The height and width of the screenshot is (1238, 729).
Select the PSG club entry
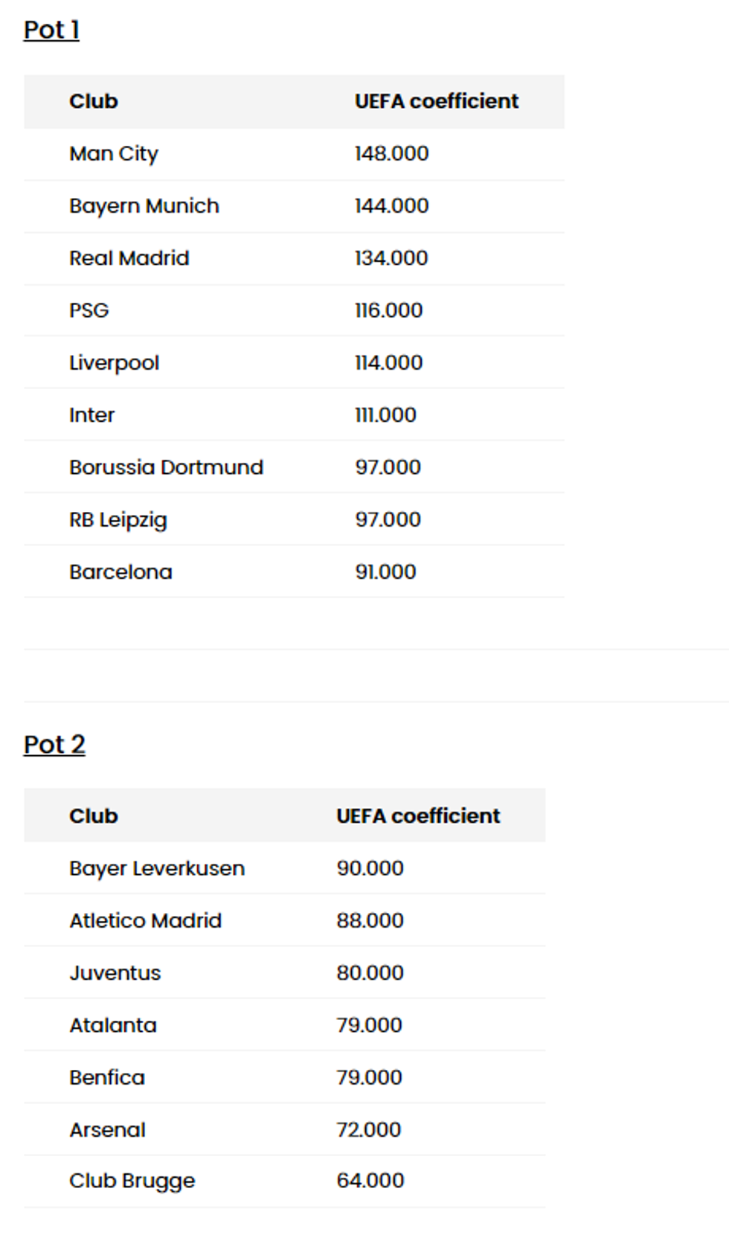point(89,310)
